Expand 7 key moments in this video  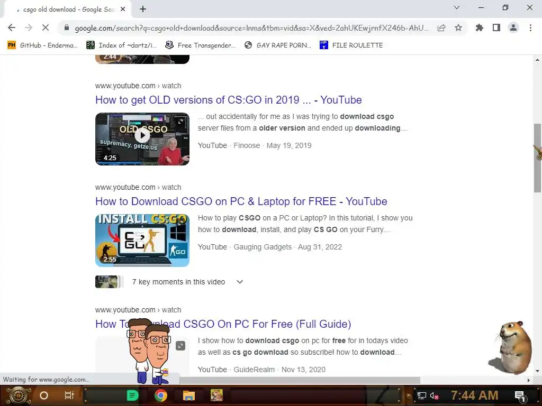pyautogui.click(x=240, y=282)
